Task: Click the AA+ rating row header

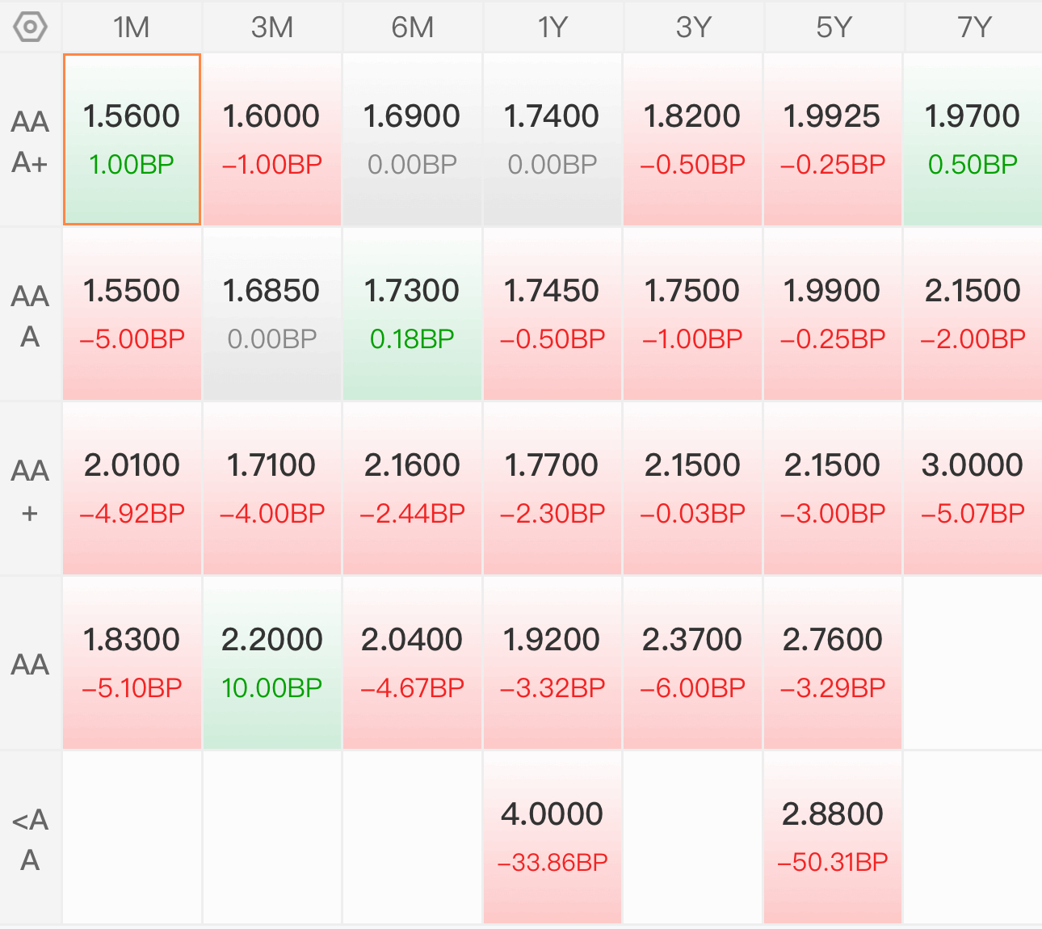Action: 30,490
